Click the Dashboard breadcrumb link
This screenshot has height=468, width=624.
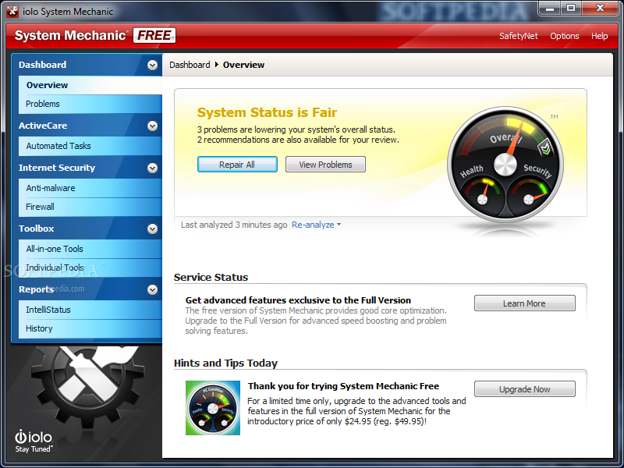point(190,65)
